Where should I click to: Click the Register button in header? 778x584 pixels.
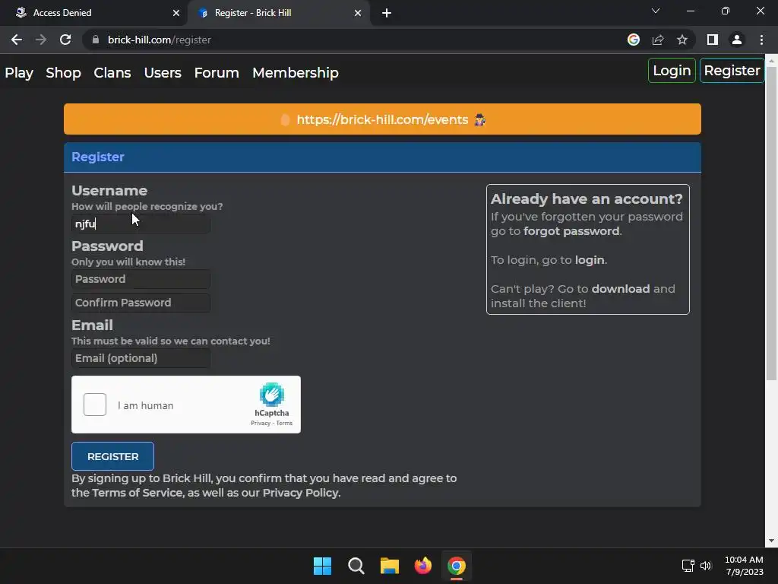pos(732,71)
